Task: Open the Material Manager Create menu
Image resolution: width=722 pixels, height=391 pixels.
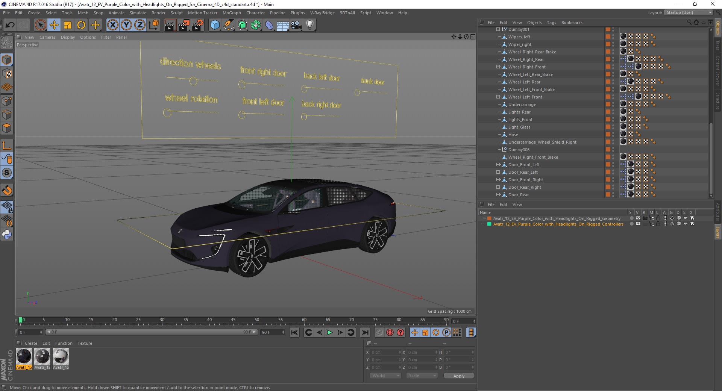Action: (x=31, y=343)
